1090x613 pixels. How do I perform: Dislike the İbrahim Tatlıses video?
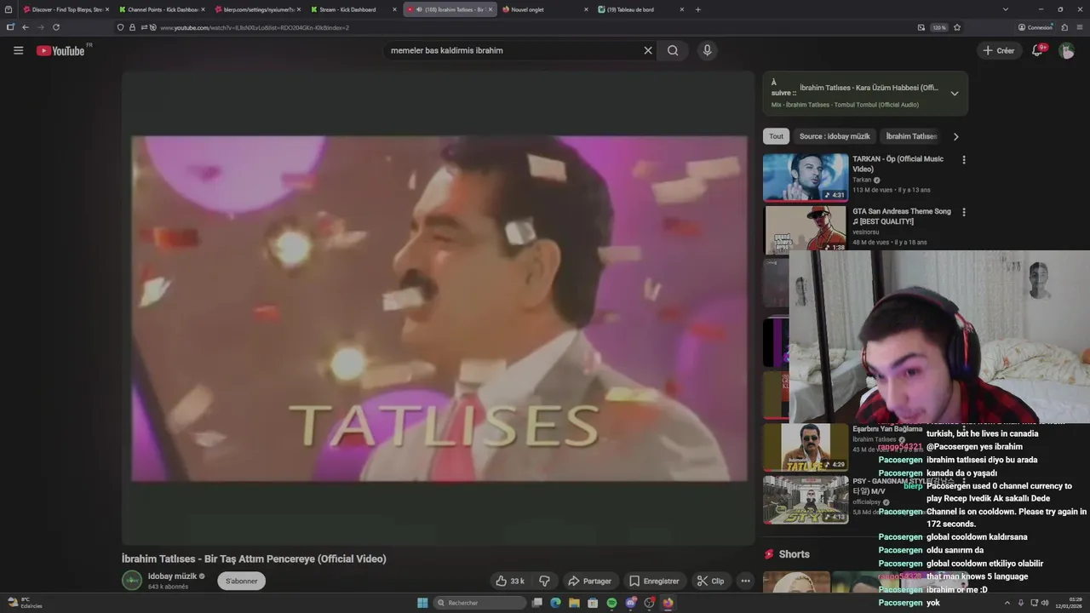point(544,581)
